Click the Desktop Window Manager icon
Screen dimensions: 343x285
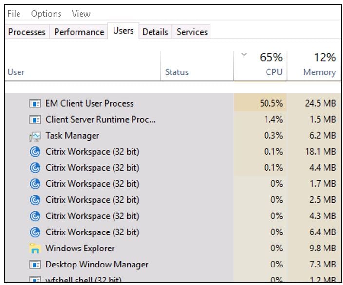35,265
